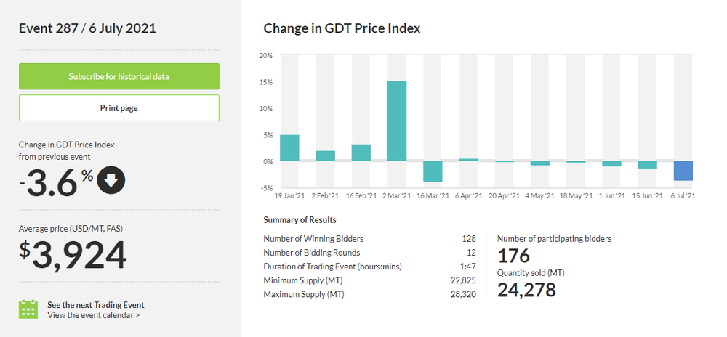Screen dimensions: 727x337
Task: Select the 4 May '21 chart bar
Action: coord(540,163)
